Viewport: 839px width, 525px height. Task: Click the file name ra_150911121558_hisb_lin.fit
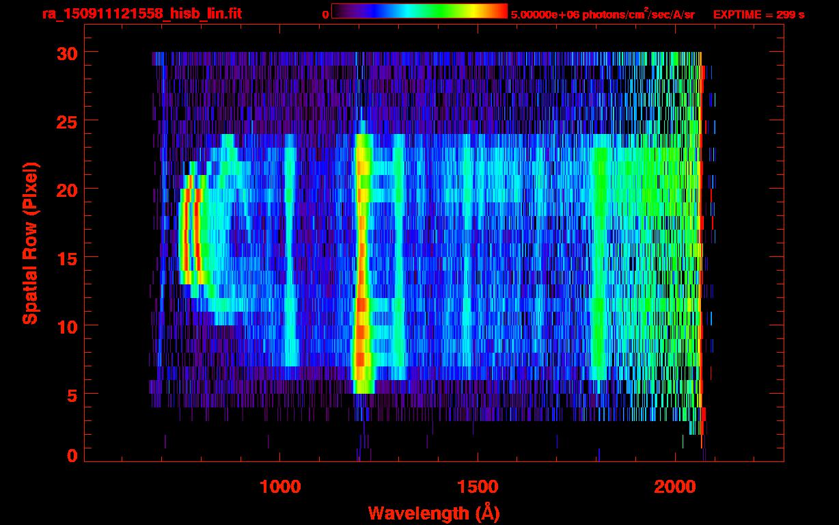click(142, 14)
